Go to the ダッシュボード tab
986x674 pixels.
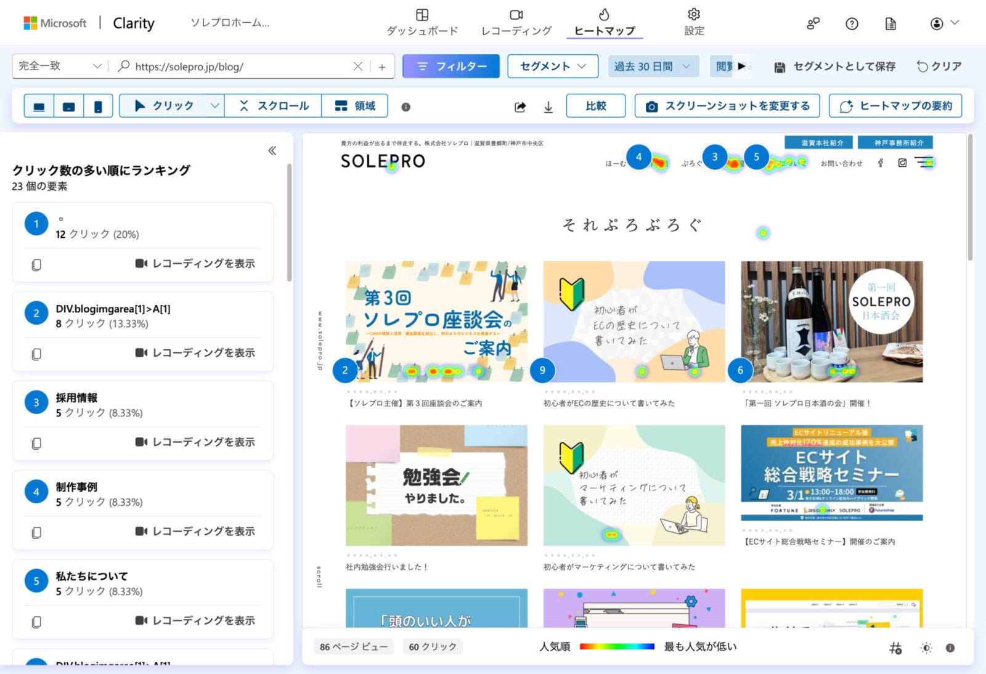pos(422,23)
